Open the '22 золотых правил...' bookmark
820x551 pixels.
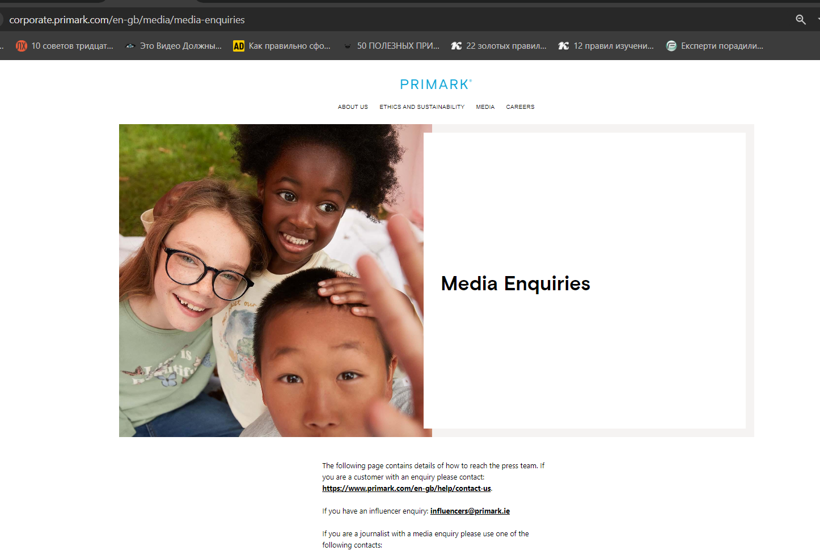[499, 46]
